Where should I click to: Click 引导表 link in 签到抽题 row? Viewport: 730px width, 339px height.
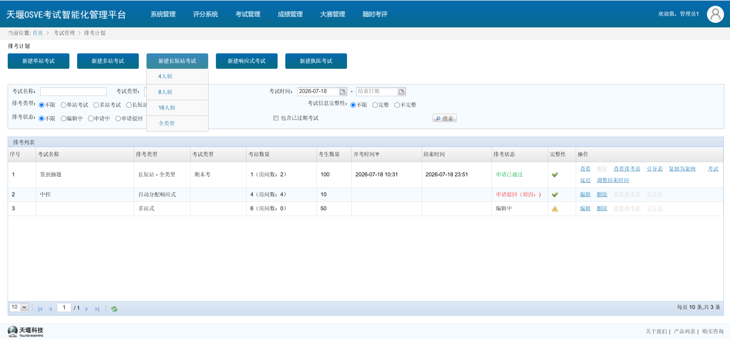654,169
